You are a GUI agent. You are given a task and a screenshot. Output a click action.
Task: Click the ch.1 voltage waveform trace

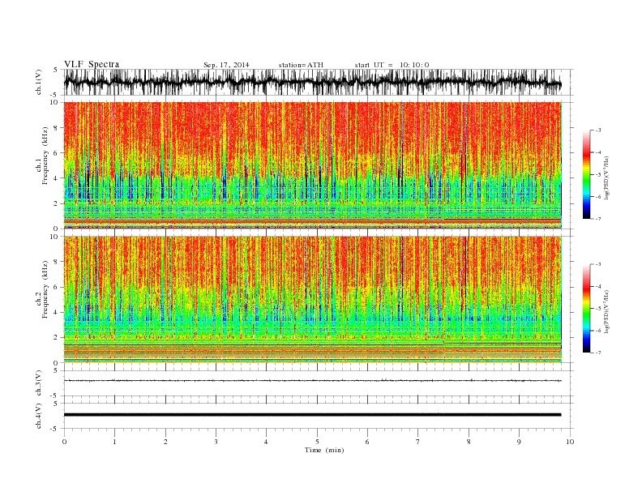312,83
